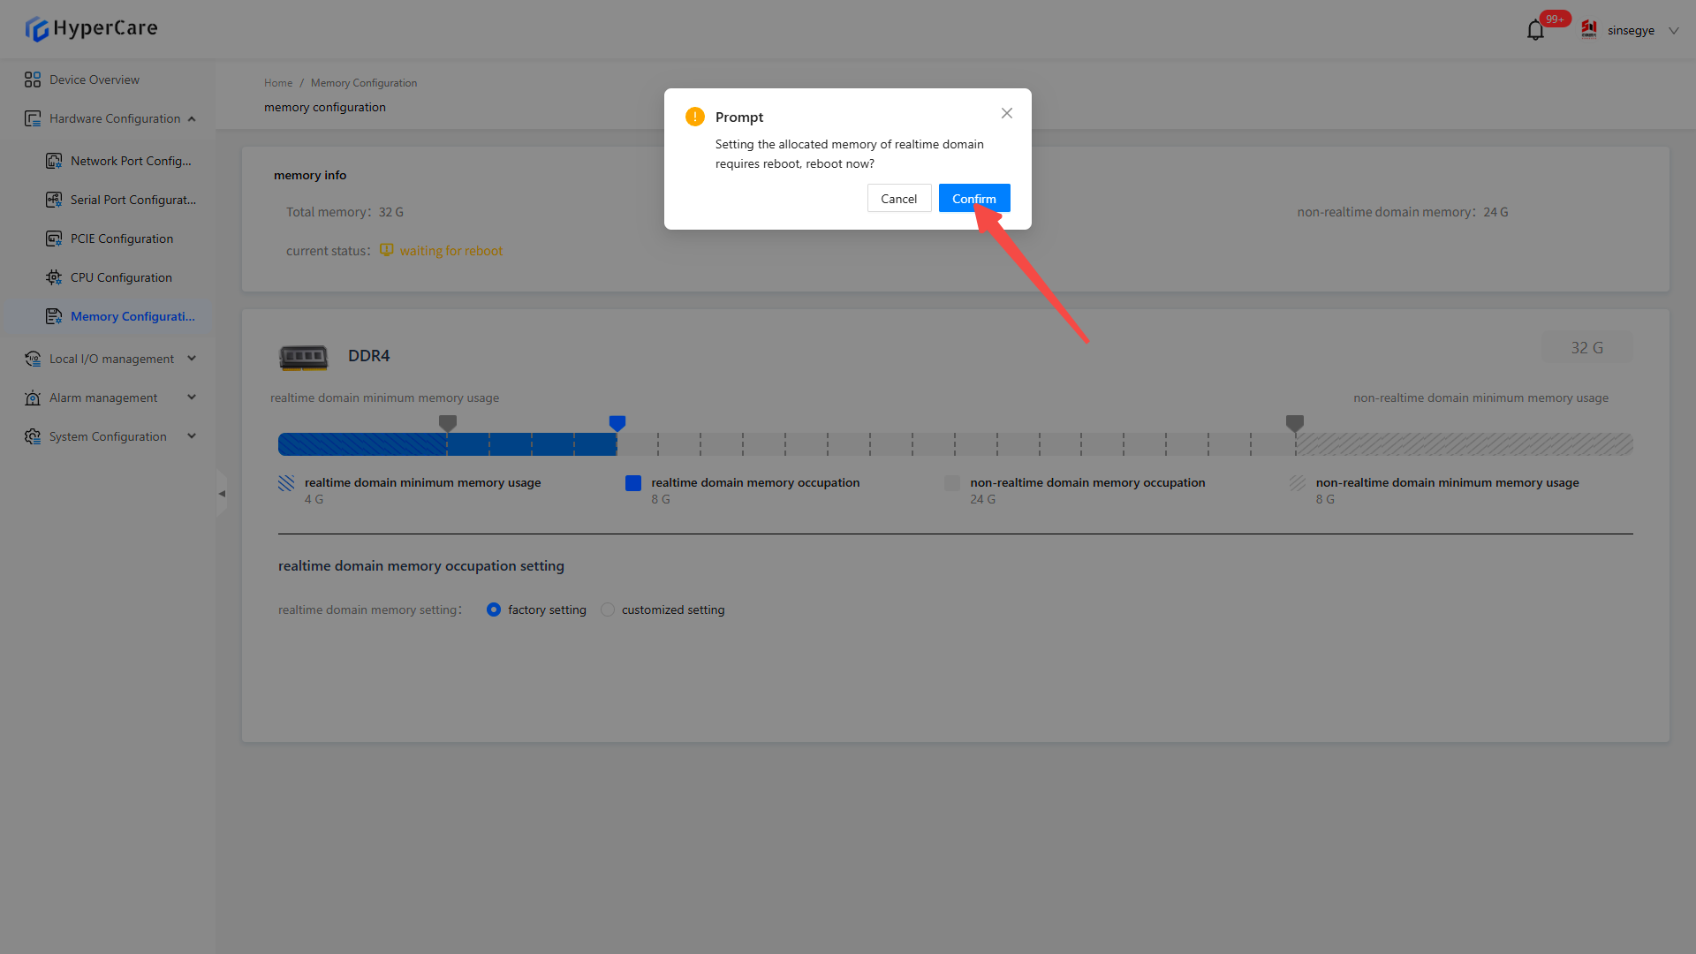Click the blue realtime memory slider handle
The height and width of the screenshot is (954, 1696).
click(x=617, y=423)
